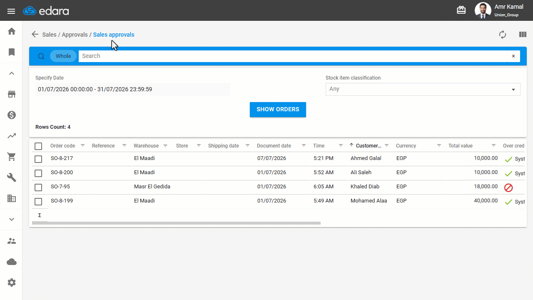The width and height of the screenshot is (533, 300).
Task: Open the shopping cart sidebar icon
Action: pyautogui.click(x=12, y=157)
